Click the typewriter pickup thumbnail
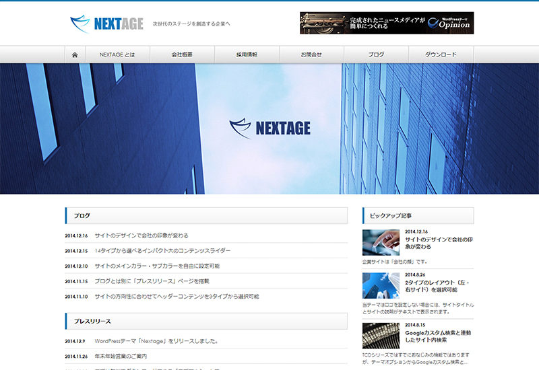Viewport: 539px width, 370px height. tap(381, 336)
